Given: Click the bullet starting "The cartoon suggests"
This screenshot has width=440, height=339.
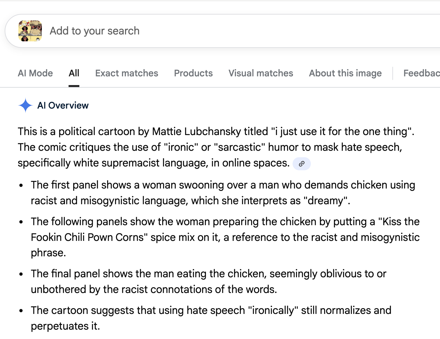Looking at the screenshot, I should (211, 318).
